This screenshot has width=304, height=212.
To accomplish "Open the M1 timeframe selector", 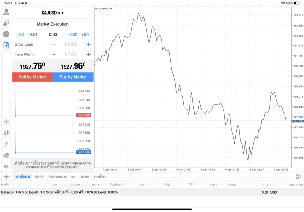I will tap(6, 166).
